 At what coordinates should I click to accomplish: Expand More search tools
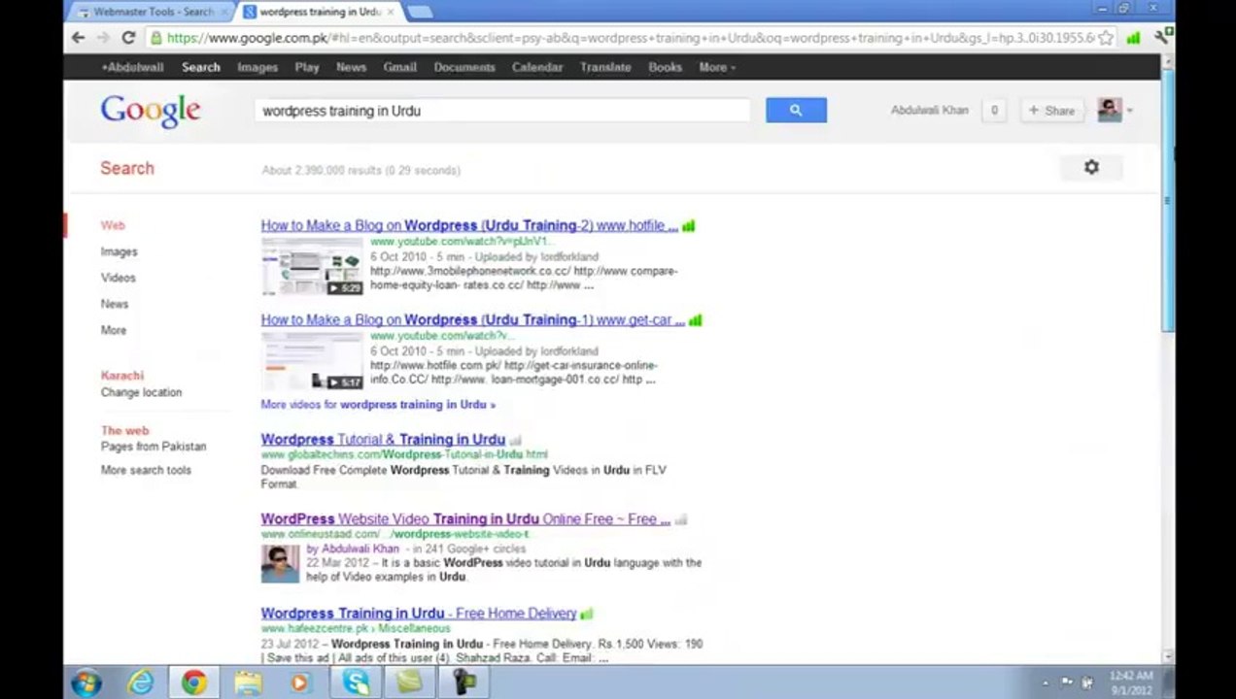point(146,470)
